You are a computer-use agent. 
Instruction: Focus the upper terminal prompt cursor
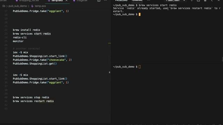tap(139, 15)
